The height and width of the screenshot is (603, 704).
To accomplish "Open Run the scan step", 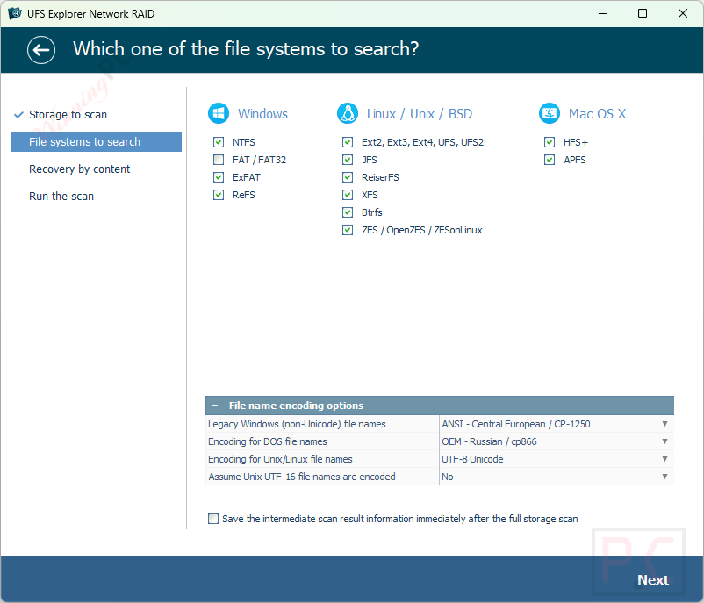I will (x=61, y=197).
